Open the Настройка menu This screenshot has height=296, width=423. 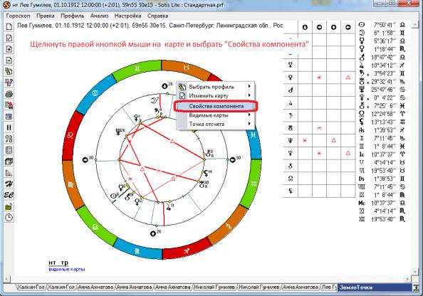click(x=127, y=16)
